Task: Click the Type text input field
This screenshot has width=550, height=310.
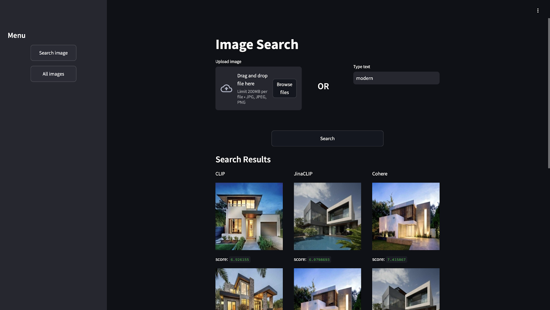Action: pyautogui.click(x=396, y=78)
